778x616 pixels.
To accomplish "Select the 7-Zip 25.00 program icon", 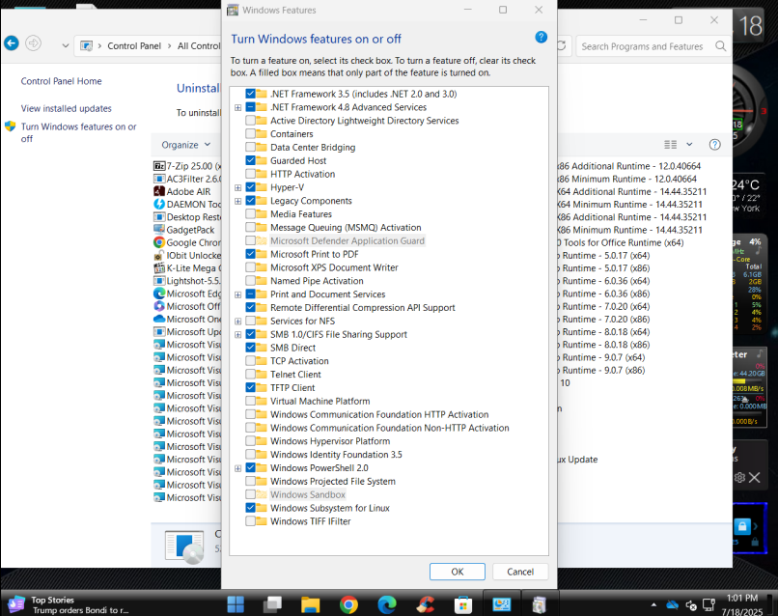I will 159,166.
